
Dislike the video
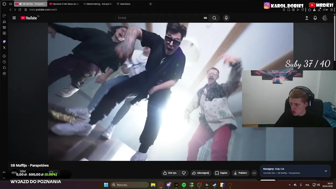[184, 173]
